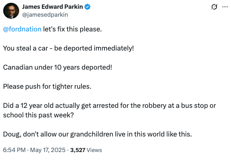Click the sentence beginning "Doug, don't allow"
This screenshot has width=231, height=160.
pos(97,134)
